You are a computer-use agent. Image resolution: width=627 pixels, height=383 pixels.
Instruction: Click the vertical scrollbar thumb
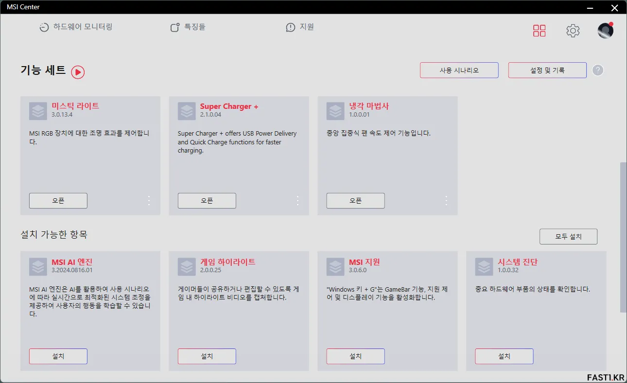click(624, 237)
